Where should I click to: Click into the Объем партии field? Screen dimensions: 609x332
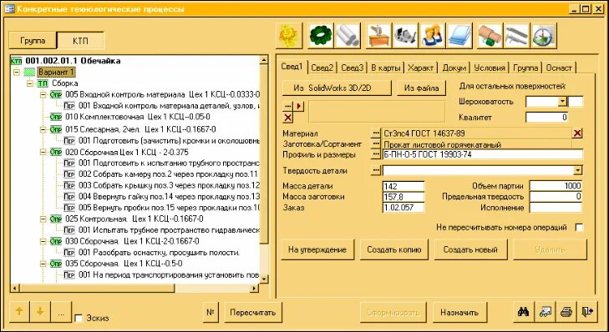tap(556, 186)
